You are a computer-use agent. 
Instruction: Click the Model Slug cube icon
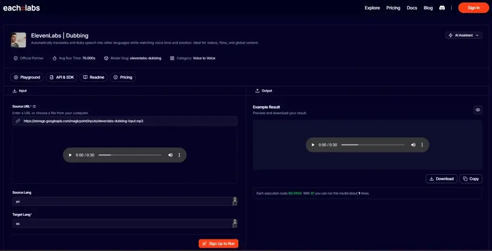106,58
